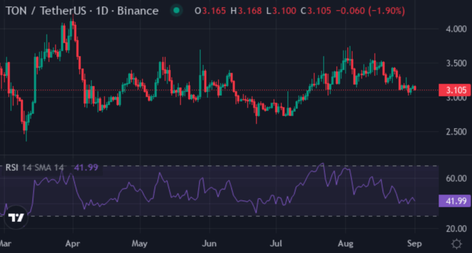This screenshot has width=472, height=253.
Task: Click the RSI value label 41.99 on axis
Action: (454, 201)
